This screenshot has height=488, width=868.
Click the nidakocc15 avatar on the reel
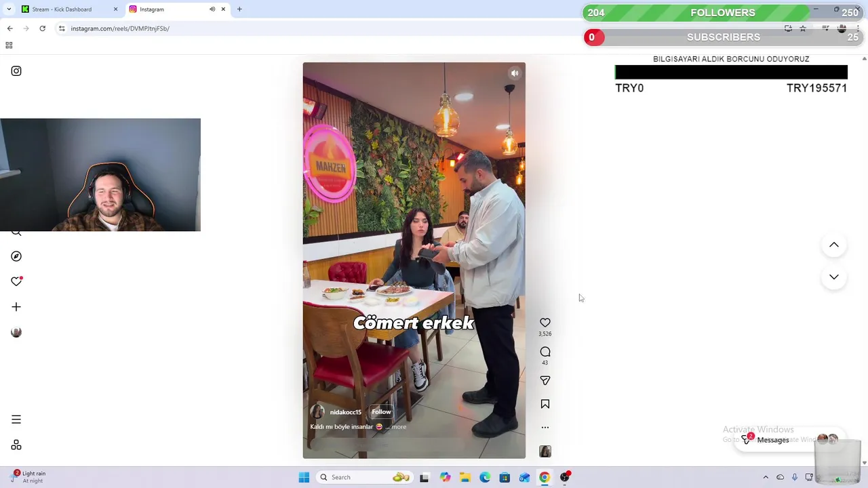[317, 412]
